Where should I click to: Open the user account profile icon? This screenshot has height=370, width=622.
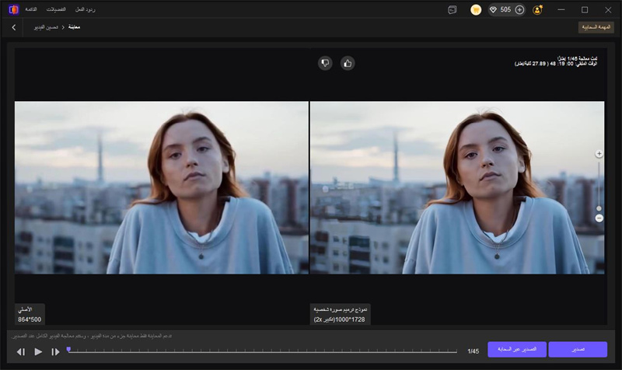click(x=537, y=10)
